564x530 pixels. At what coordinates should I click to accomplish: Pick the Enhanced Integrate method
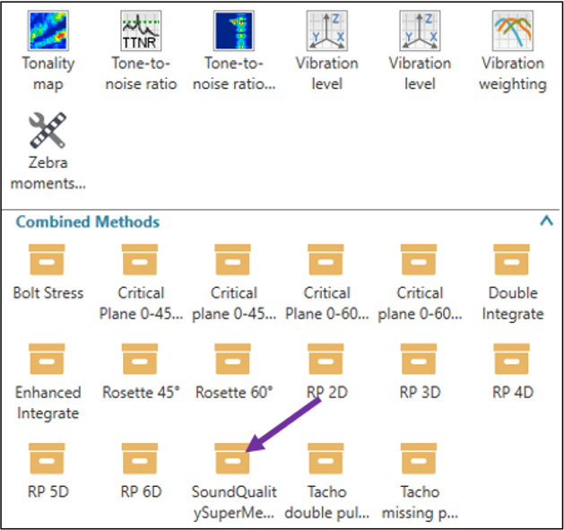tap(48, 360)
